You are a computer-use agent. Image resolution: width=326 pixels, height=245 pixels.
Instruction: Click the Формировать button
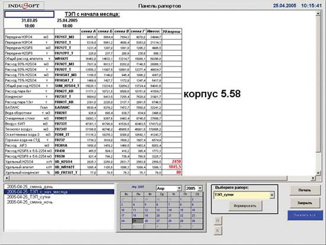tap(245, 206)
